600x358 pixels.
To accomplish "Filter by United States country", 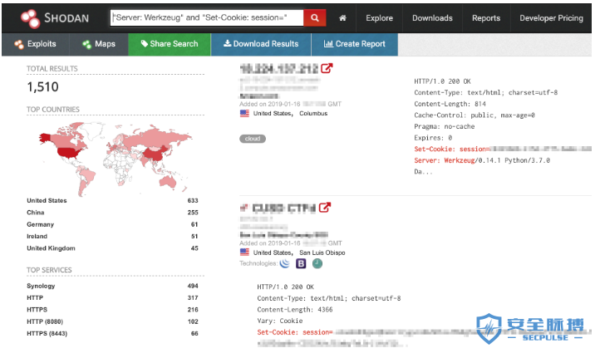I will pyautogui.click(x=47, y=200).
